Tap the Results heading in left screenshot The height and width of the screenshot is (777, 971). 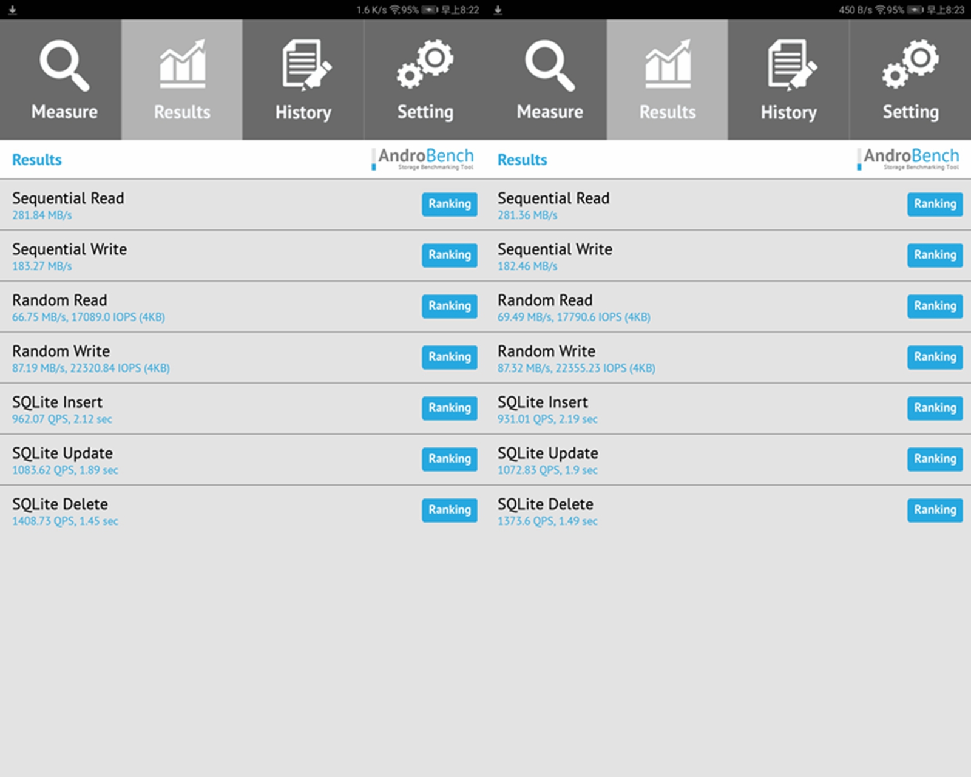pyautogui.click(x=37, y=160)
